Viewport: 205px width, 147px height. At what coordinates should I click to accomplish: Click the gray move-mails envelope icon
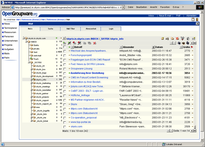85,43
